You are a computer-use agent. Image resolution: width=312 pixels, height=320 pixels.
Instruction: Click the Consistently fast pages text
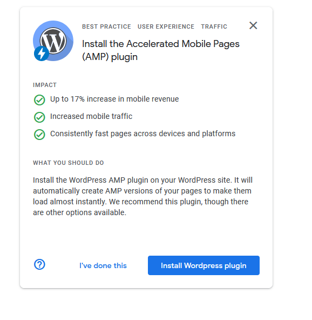tap(143, 134)
